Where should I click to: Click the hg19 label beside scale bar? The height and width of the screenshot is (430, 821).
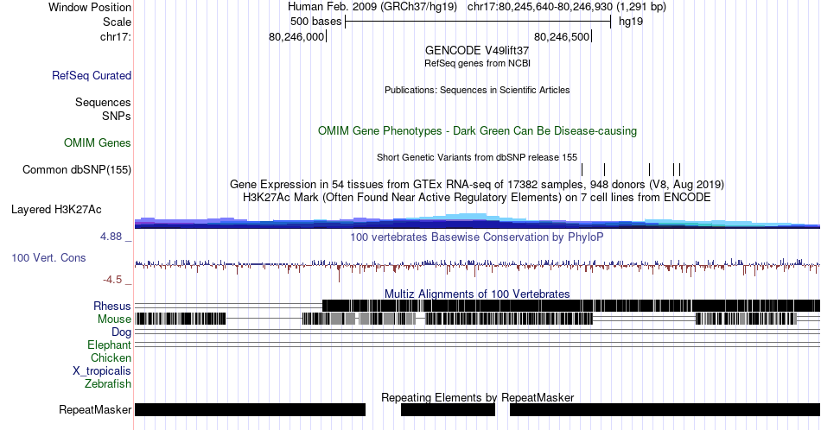[630, 22]
